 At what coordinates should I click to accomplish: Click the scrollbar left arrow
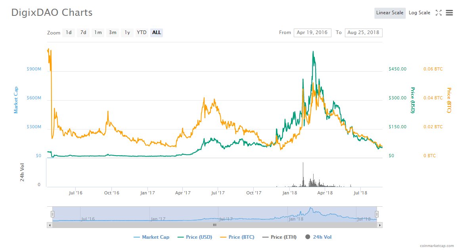pos(50,225)
